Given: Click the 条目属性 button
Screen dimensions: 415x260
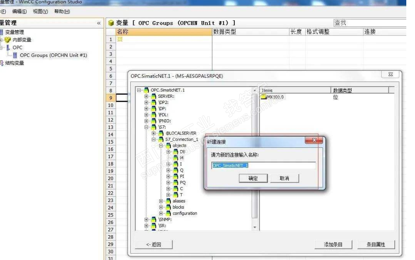Looking at the screenshot, I should (x=376, y=244).
